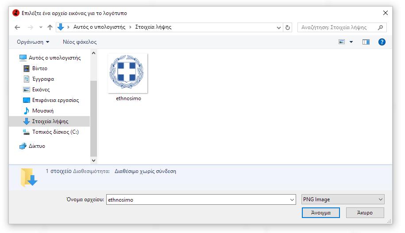This screenshot has height=233, width=405.
Task: Open the Έγγραφα folder
Action: (x=43, y=79)
